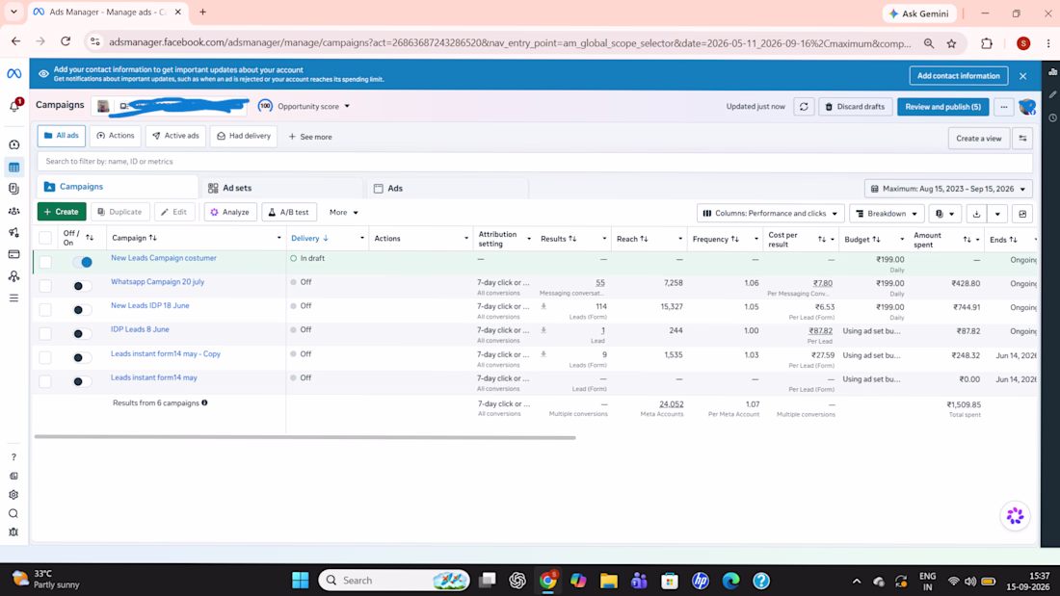
Task: Export table data with download icon
Action: [x=976, y=214]
